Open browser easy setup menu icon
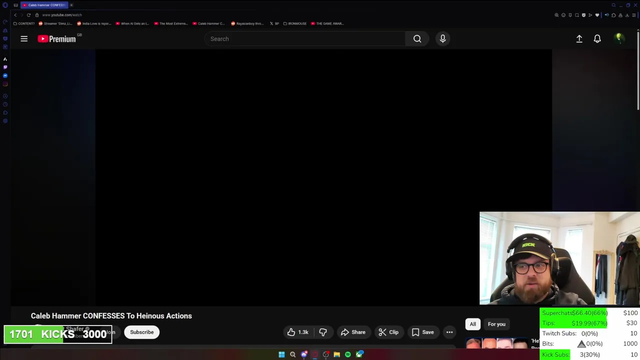This screenshot has width=640, height=360. (x=634, y=15)
